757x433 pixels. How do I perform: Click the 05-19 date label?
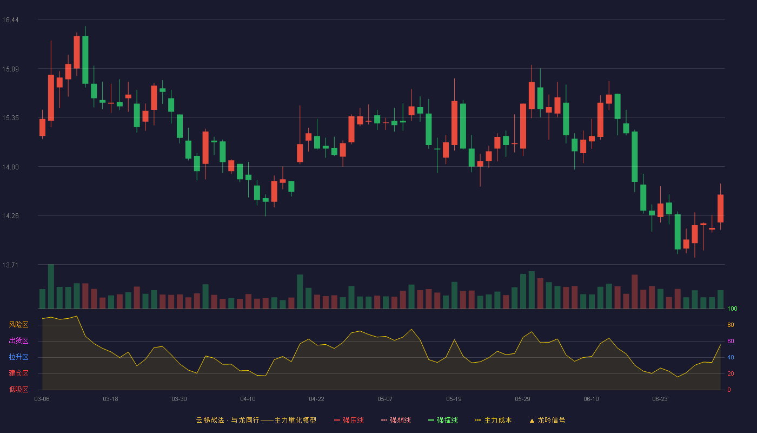point(454,399)
